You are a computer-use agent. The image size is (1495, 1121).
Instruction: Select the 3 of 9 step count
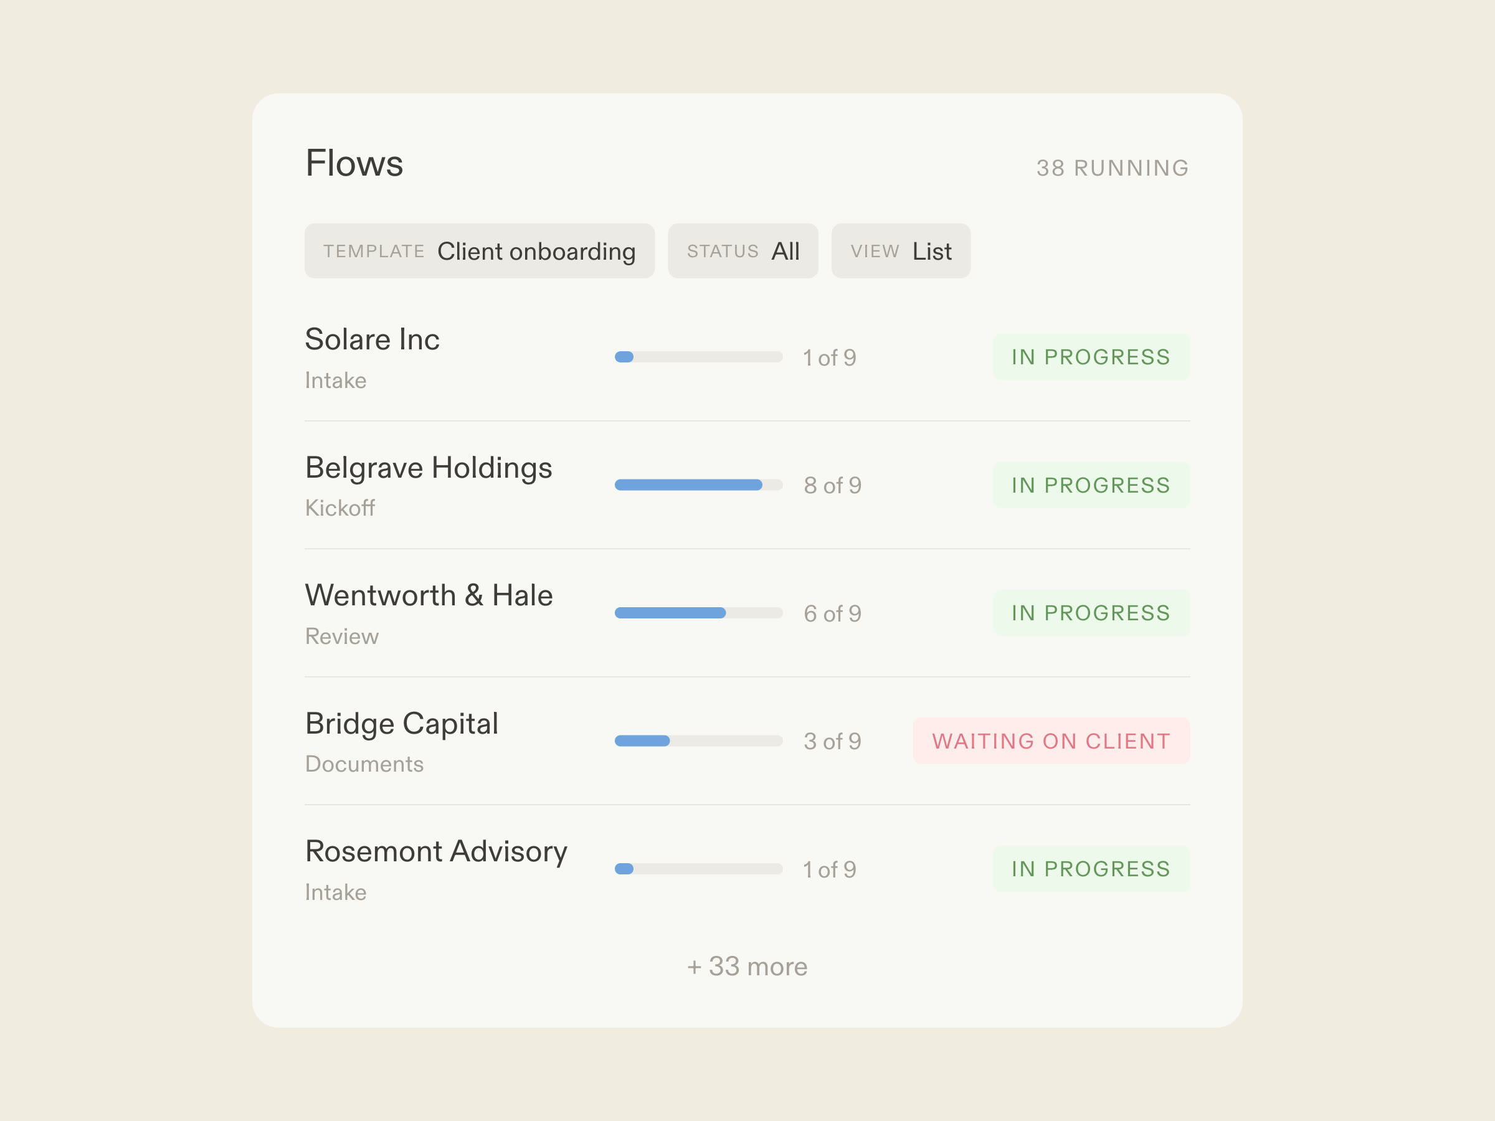pos(833,741)
